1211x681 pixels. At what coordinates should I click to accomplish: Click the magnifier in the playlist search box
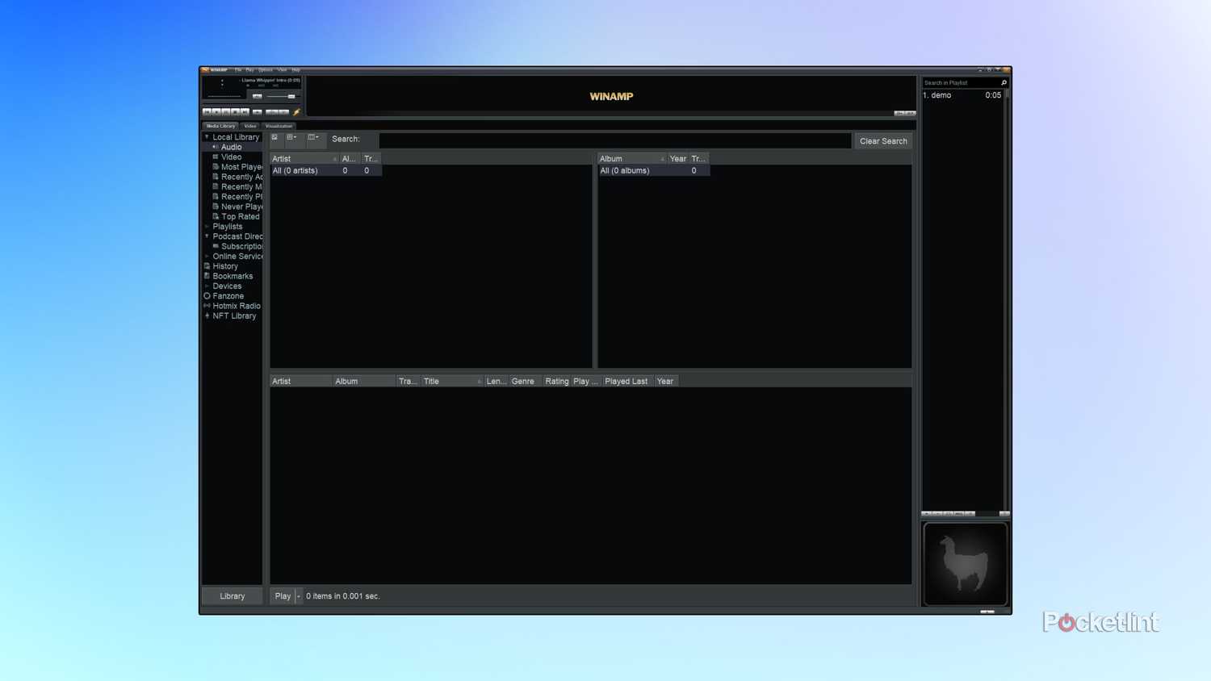point(1003,82)
